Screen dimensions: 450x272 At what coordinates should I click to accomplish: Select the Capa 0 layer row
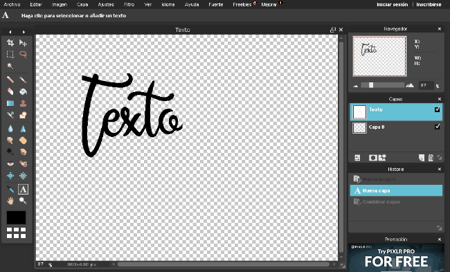pyautogui.click(x=396, y=127)
